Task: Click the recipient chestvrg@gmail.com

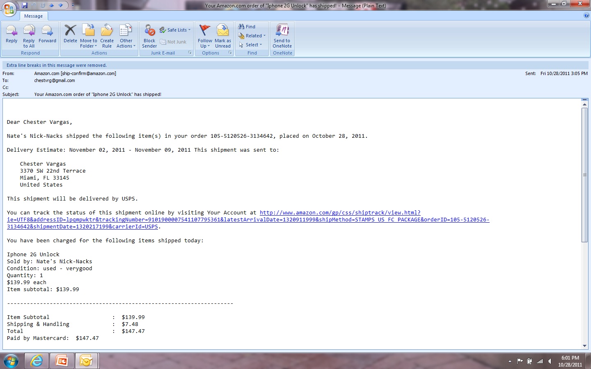Action: (x=55, y=80)
